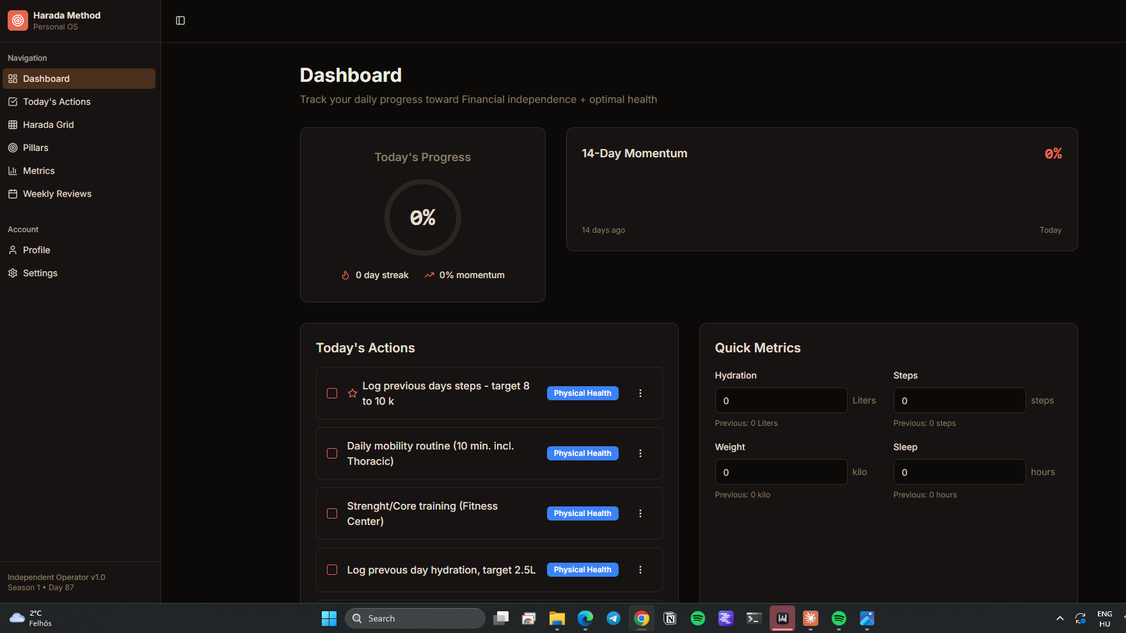
Task: Click the flame streak icon
Action: tap(345, 275)
